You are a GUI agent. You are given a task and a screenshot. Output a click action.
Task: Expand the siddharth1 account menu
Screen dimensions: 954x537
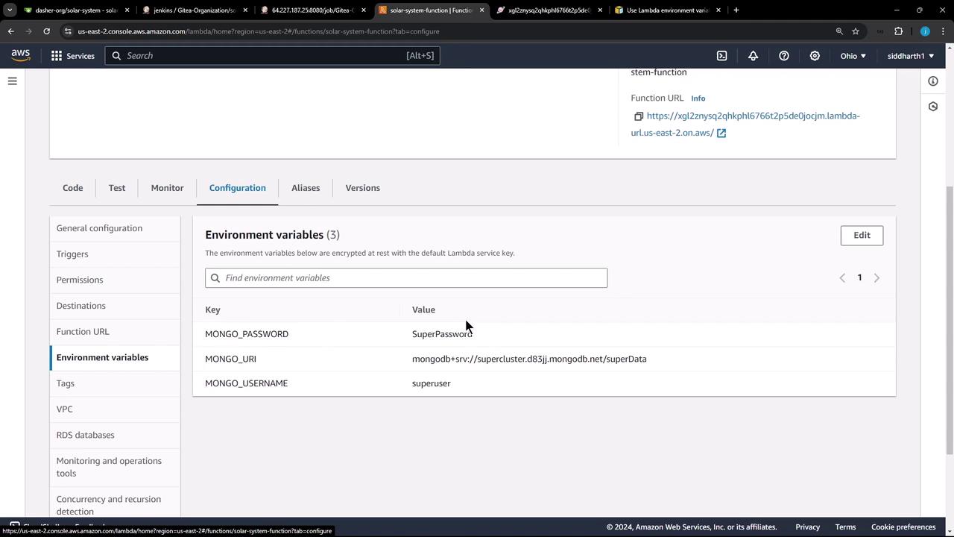[x=910, y=56]
